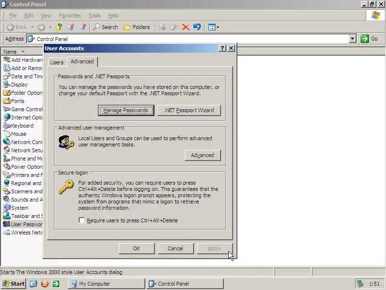Select the Printers and Faxes icon
The height and width of the screenshot is (290, 386).
[x=7, y=175]
